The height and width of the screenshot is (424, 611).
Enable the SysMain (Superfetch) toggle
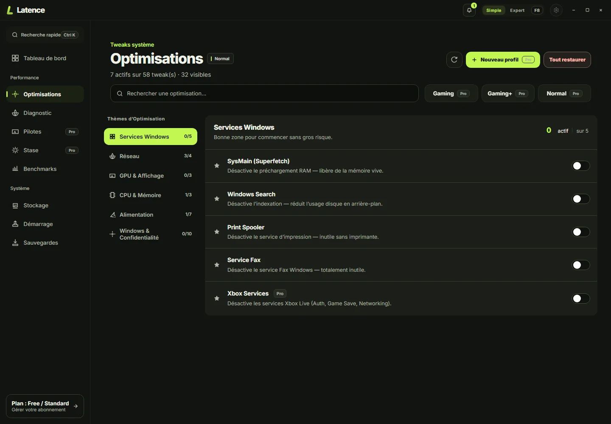(x=580, y=166)
